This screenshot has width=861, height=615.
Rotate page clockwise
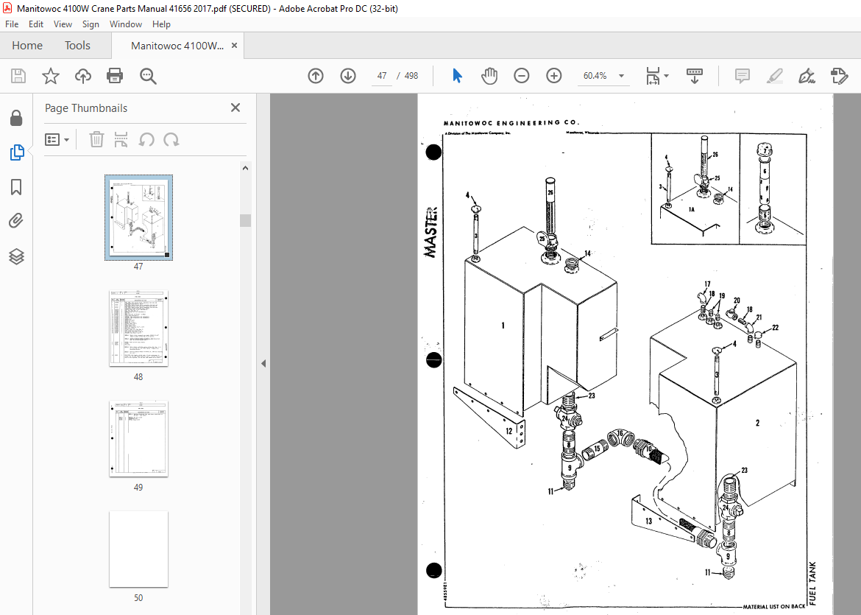coord(171,140)
